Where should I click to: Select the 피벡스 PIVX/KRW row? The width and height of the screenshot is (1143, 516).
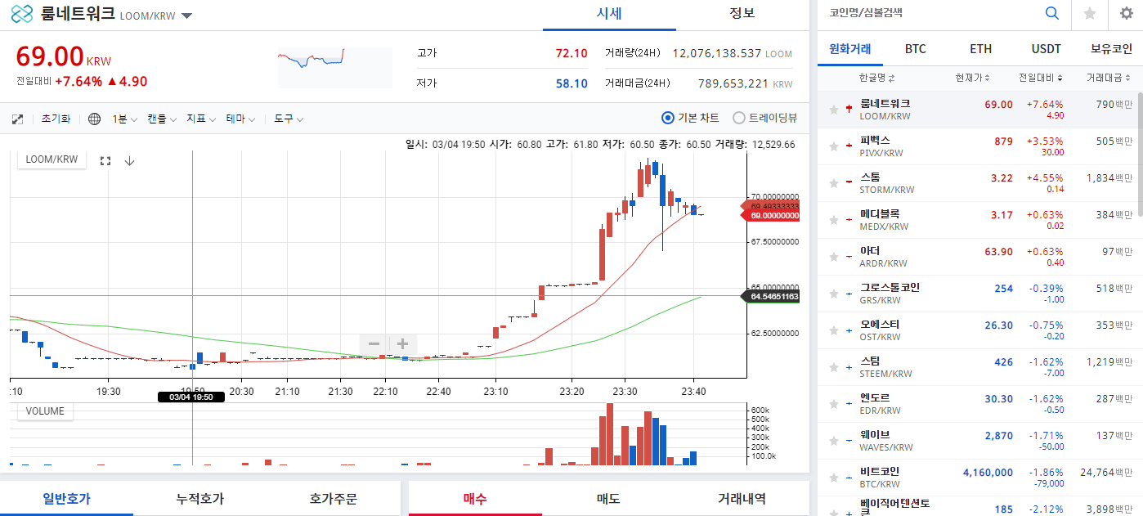976,146
